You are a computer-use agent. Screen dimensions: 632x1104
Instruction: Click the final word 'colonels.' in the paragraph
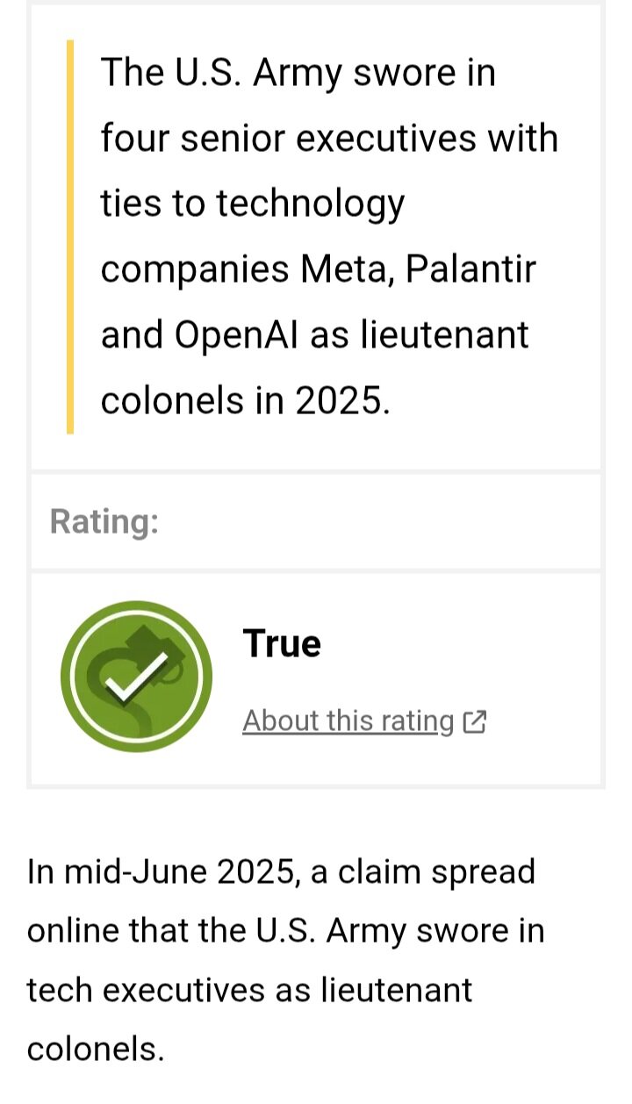click(96, 1050)
